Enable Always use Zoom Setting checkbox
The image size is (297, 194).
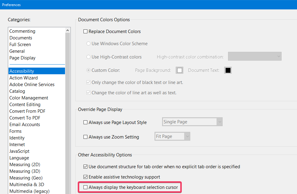point(86,137)
